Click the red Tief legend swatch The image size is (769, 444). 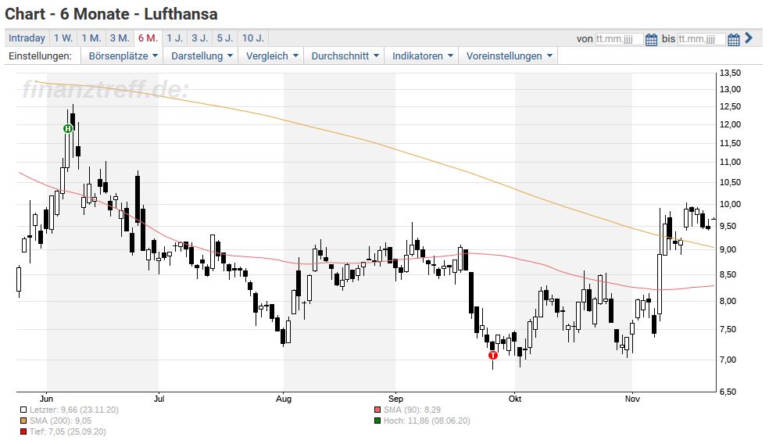(23, 431)
